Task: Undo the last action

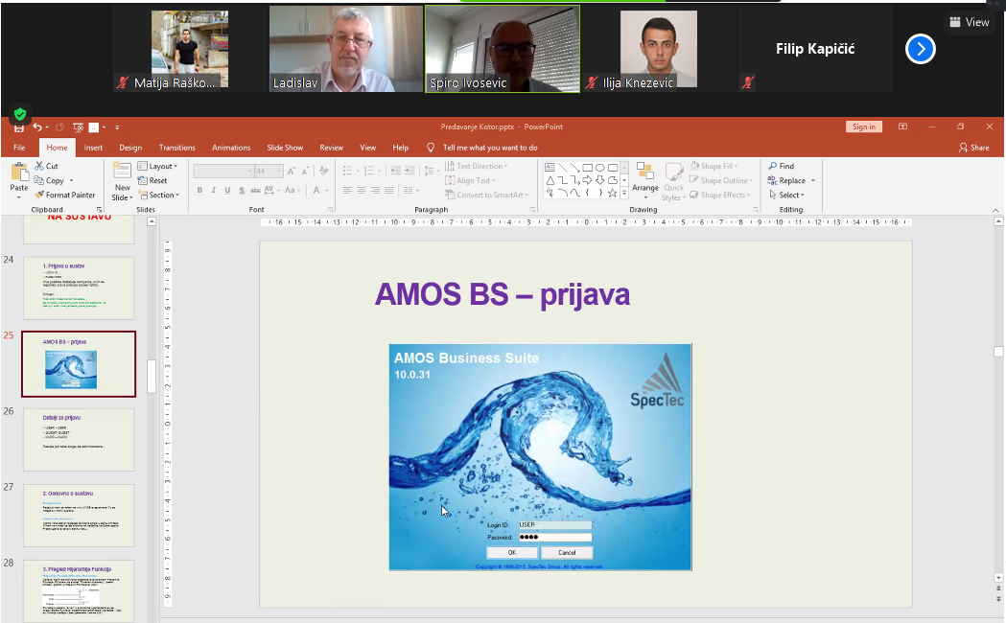Action: click(x=37, y=127)
